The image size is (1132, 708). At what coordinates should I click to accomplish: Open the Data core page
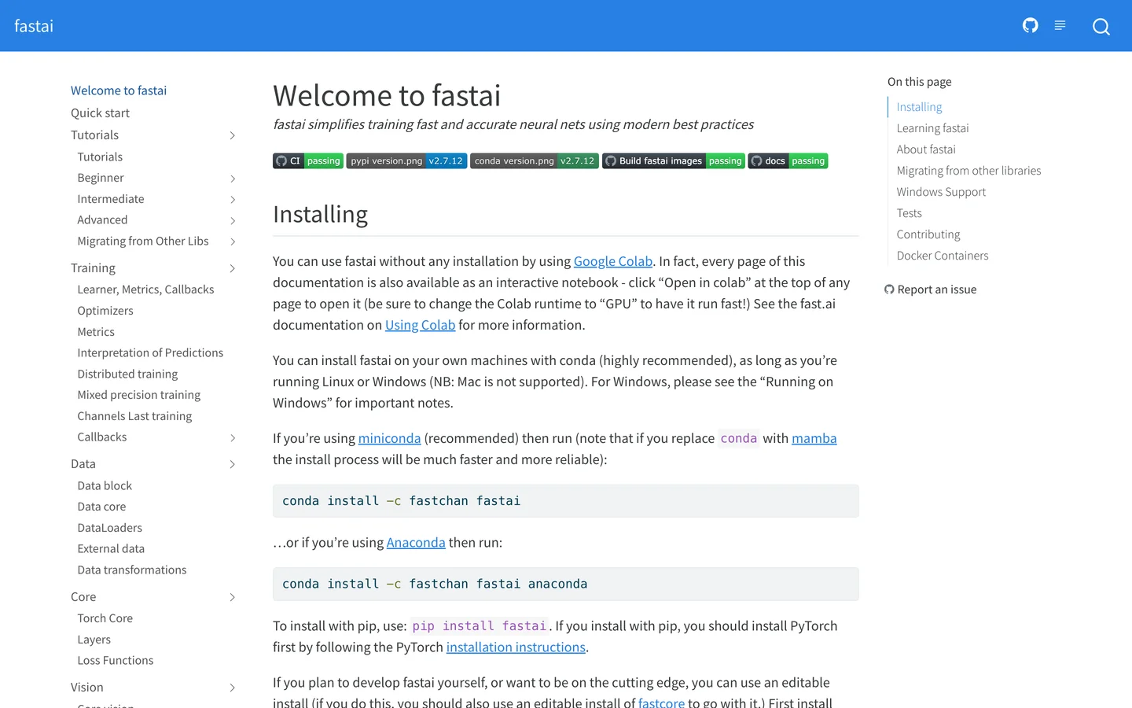101,507
